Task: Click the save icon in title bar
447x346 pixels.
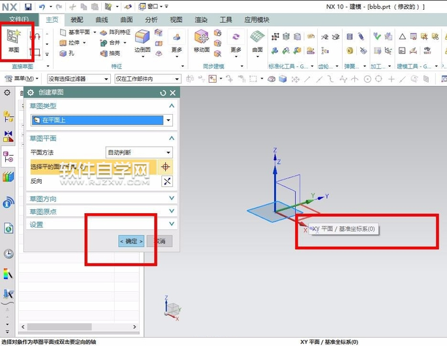Action: pos(28,6)
